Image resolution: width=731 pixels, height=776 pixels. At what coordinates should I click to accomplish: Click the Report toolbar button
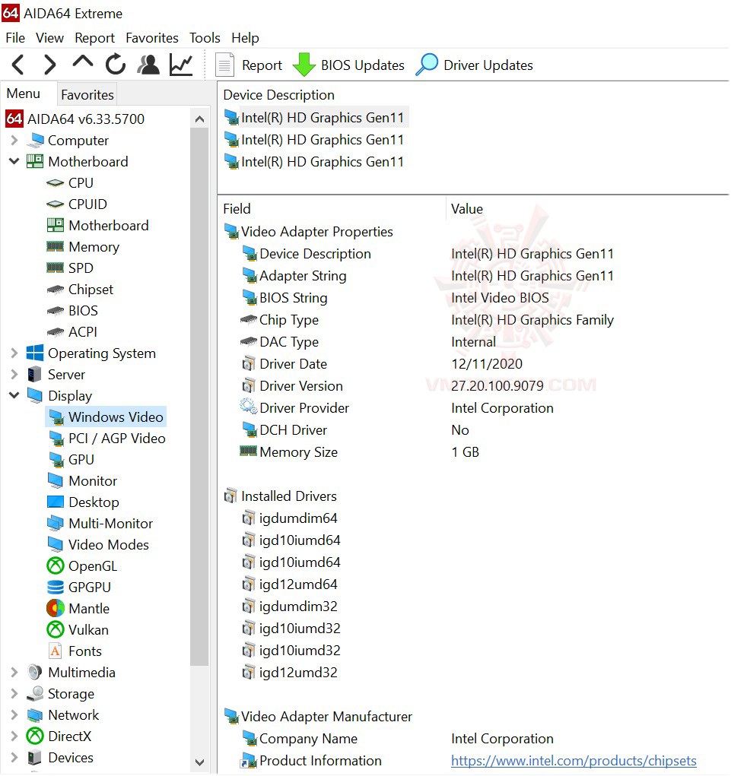pyautogui.click(x=249, y=65)
